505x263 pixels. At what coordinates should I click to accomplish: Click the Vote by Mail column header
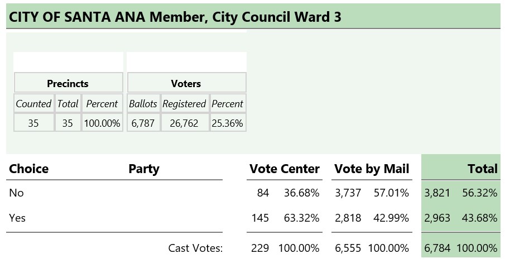tap(372, 169)
